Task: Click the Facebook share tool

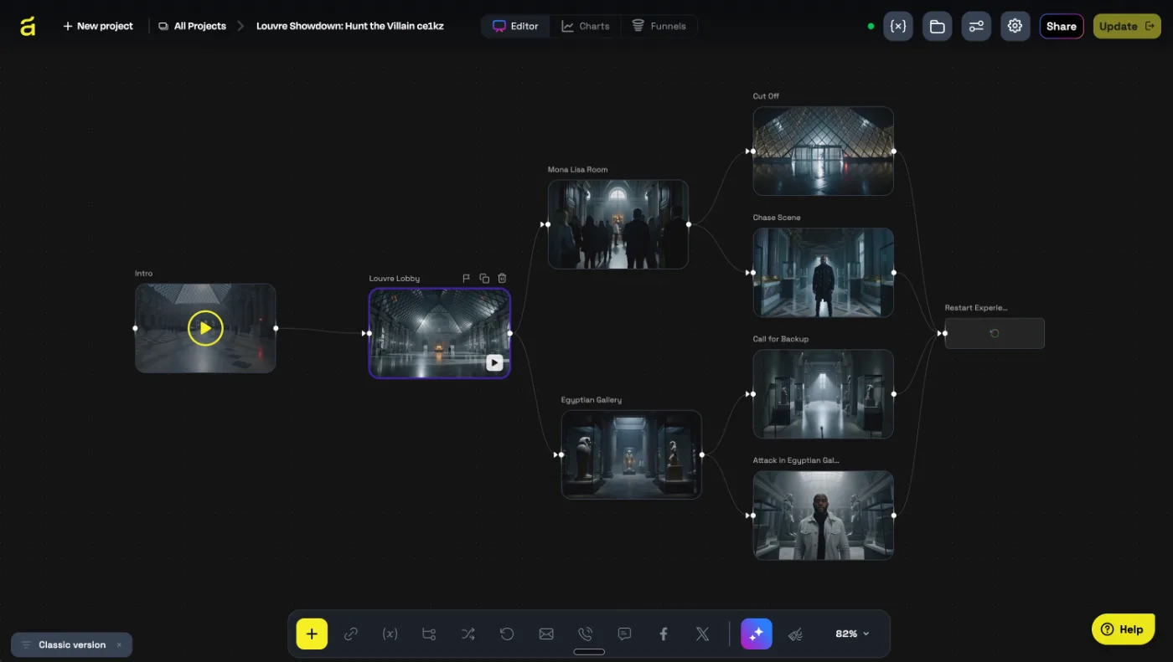Action: [664, 634]
